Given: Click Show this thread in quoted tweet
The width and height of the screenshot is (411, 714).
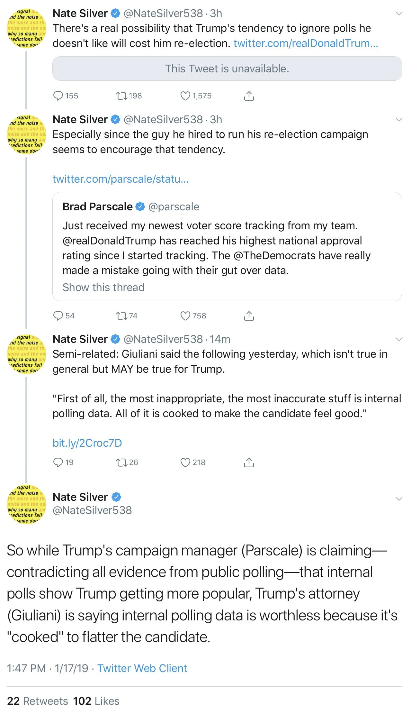Looking at the screenshot, I should [x=103, y=287].
